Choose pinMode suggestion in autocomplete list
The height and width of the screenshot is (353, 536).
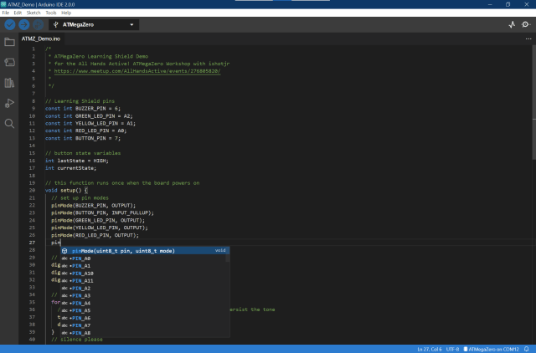coord(123,250)
